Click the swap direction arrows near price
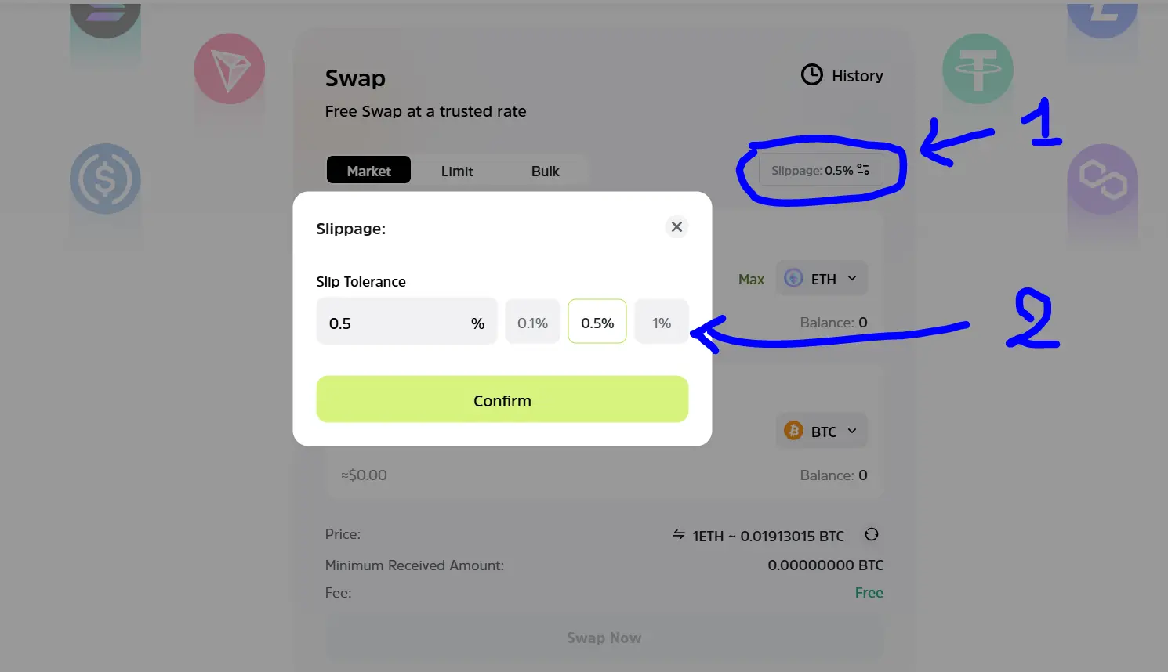1168x672 pixels. [x=679, y=535]
